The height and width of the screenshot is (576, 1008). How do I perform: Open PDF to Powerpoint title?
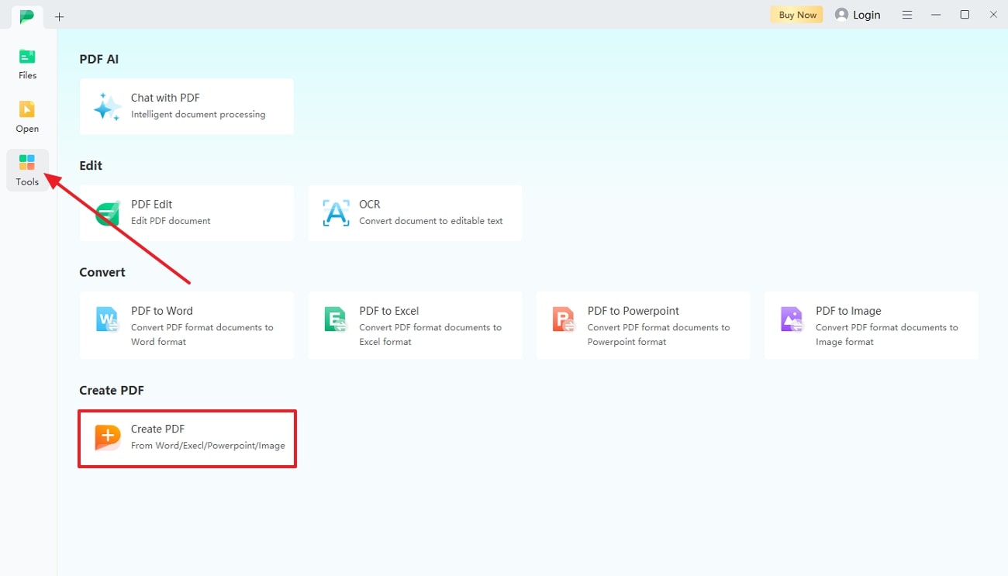(633, 311)
